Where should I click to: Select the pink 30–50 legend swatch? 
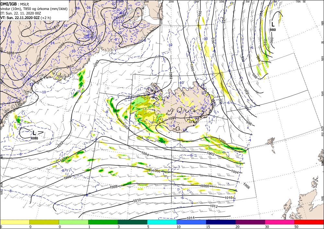(x=280, y=222)
